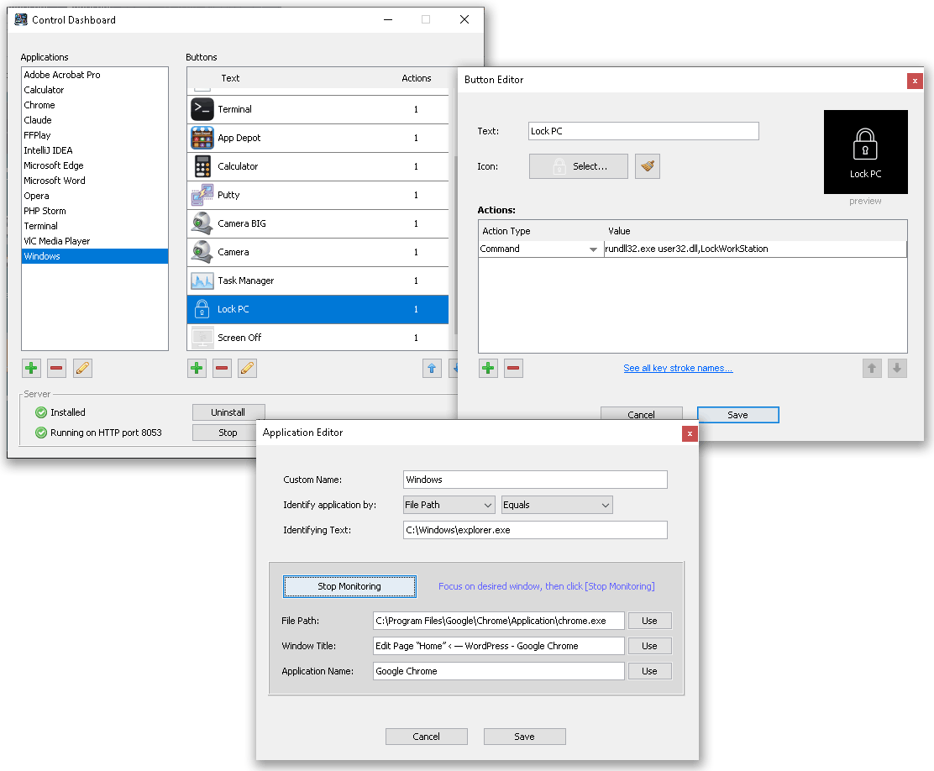Click the remove application red minus icon
Viewport: 934px width, 771px height.
coord(56,368)
